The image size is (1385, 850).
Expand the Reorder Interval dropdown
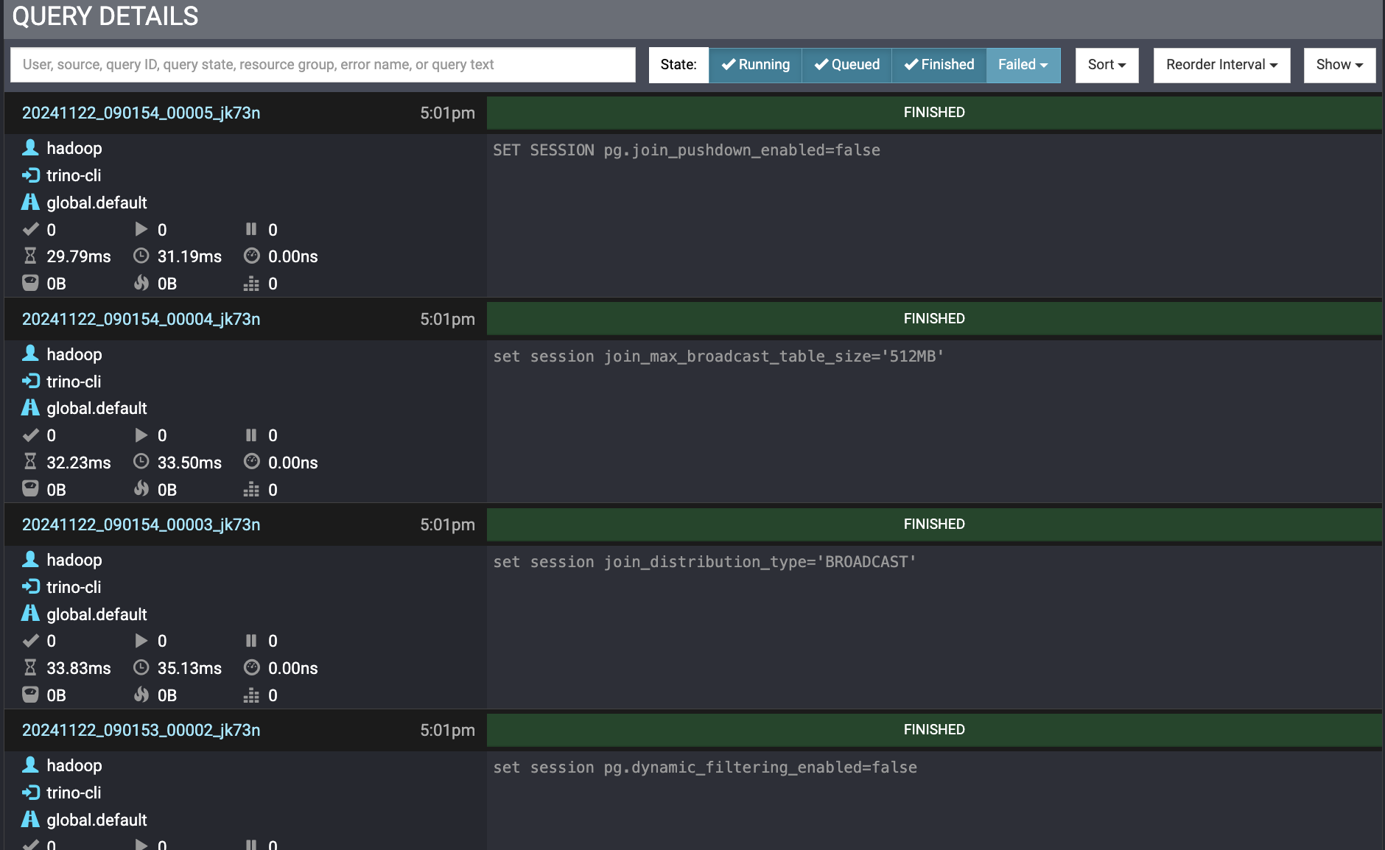coord(1221,65)
